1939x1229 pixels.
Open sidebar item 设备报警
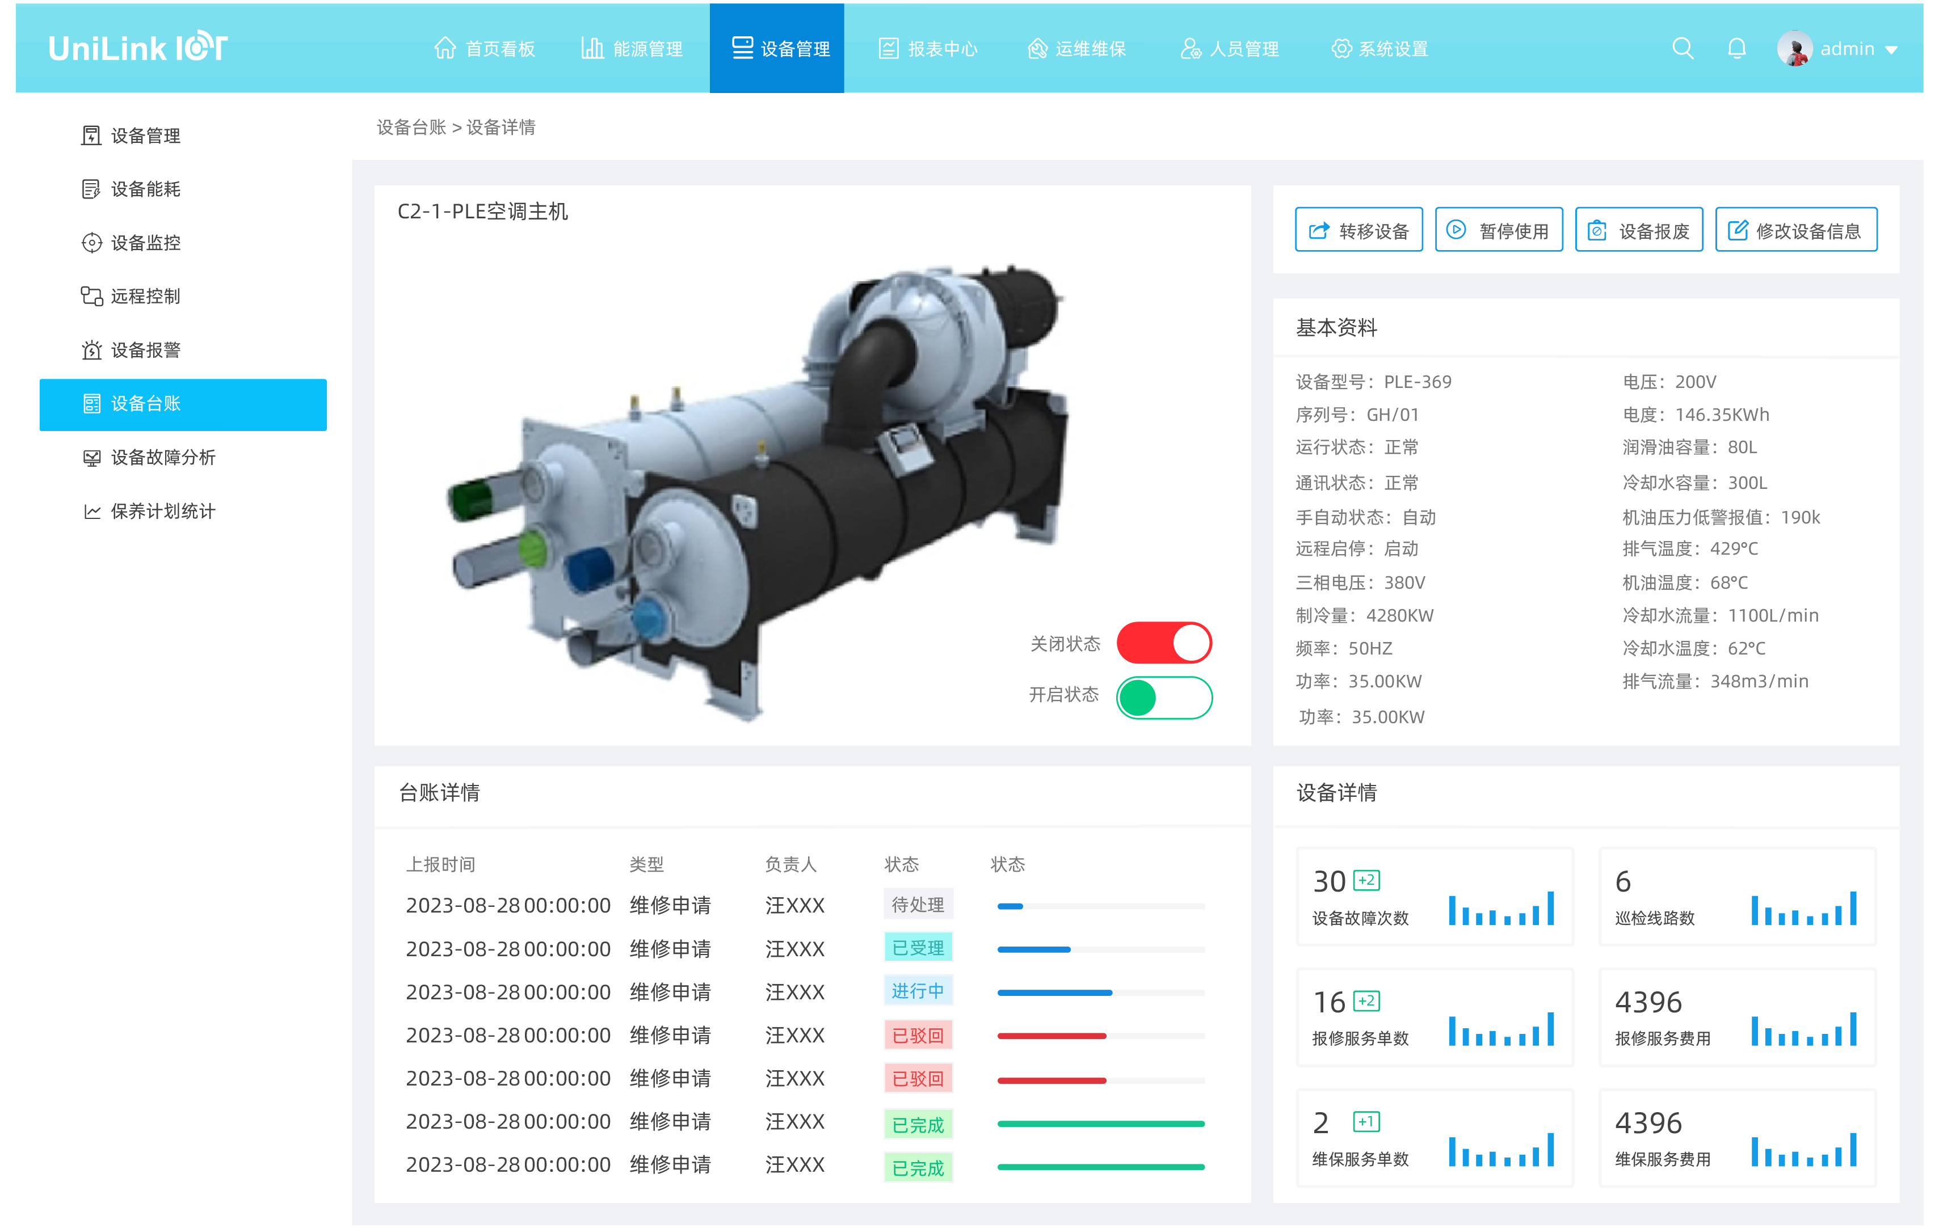click(x=131, y=350)
